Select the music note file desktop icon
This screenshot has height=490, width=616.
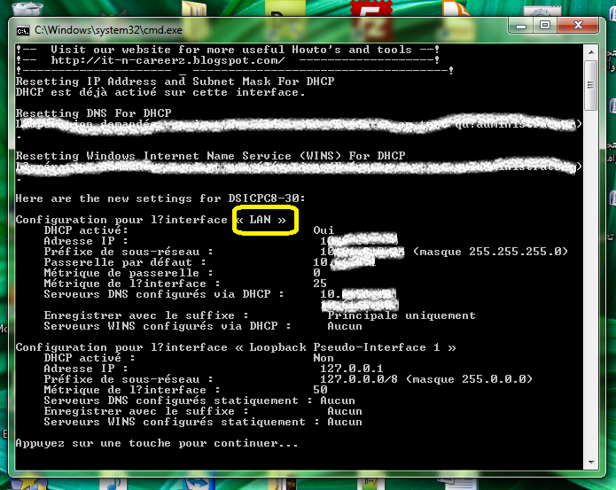113,484
